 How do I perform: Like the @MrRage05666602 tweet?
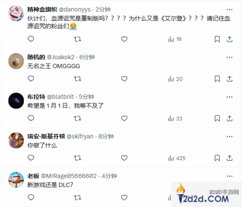pyautogui.click(x=124, y=198)
